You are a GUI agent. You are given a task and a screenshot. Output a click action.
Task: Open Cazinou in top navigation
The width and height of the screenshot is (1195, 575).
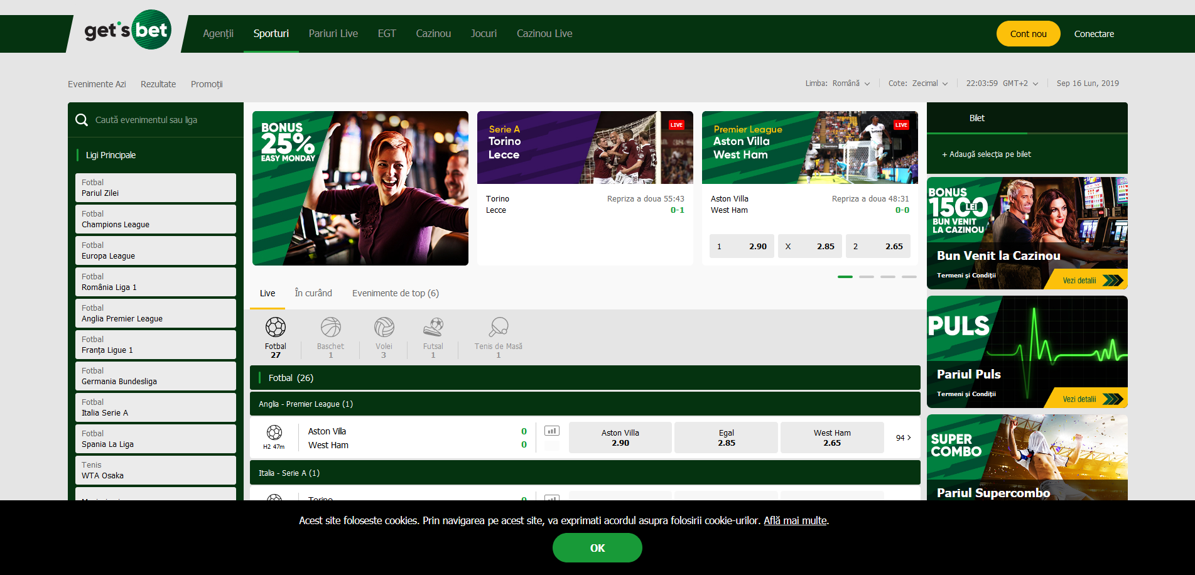click(x=433, y=34)
